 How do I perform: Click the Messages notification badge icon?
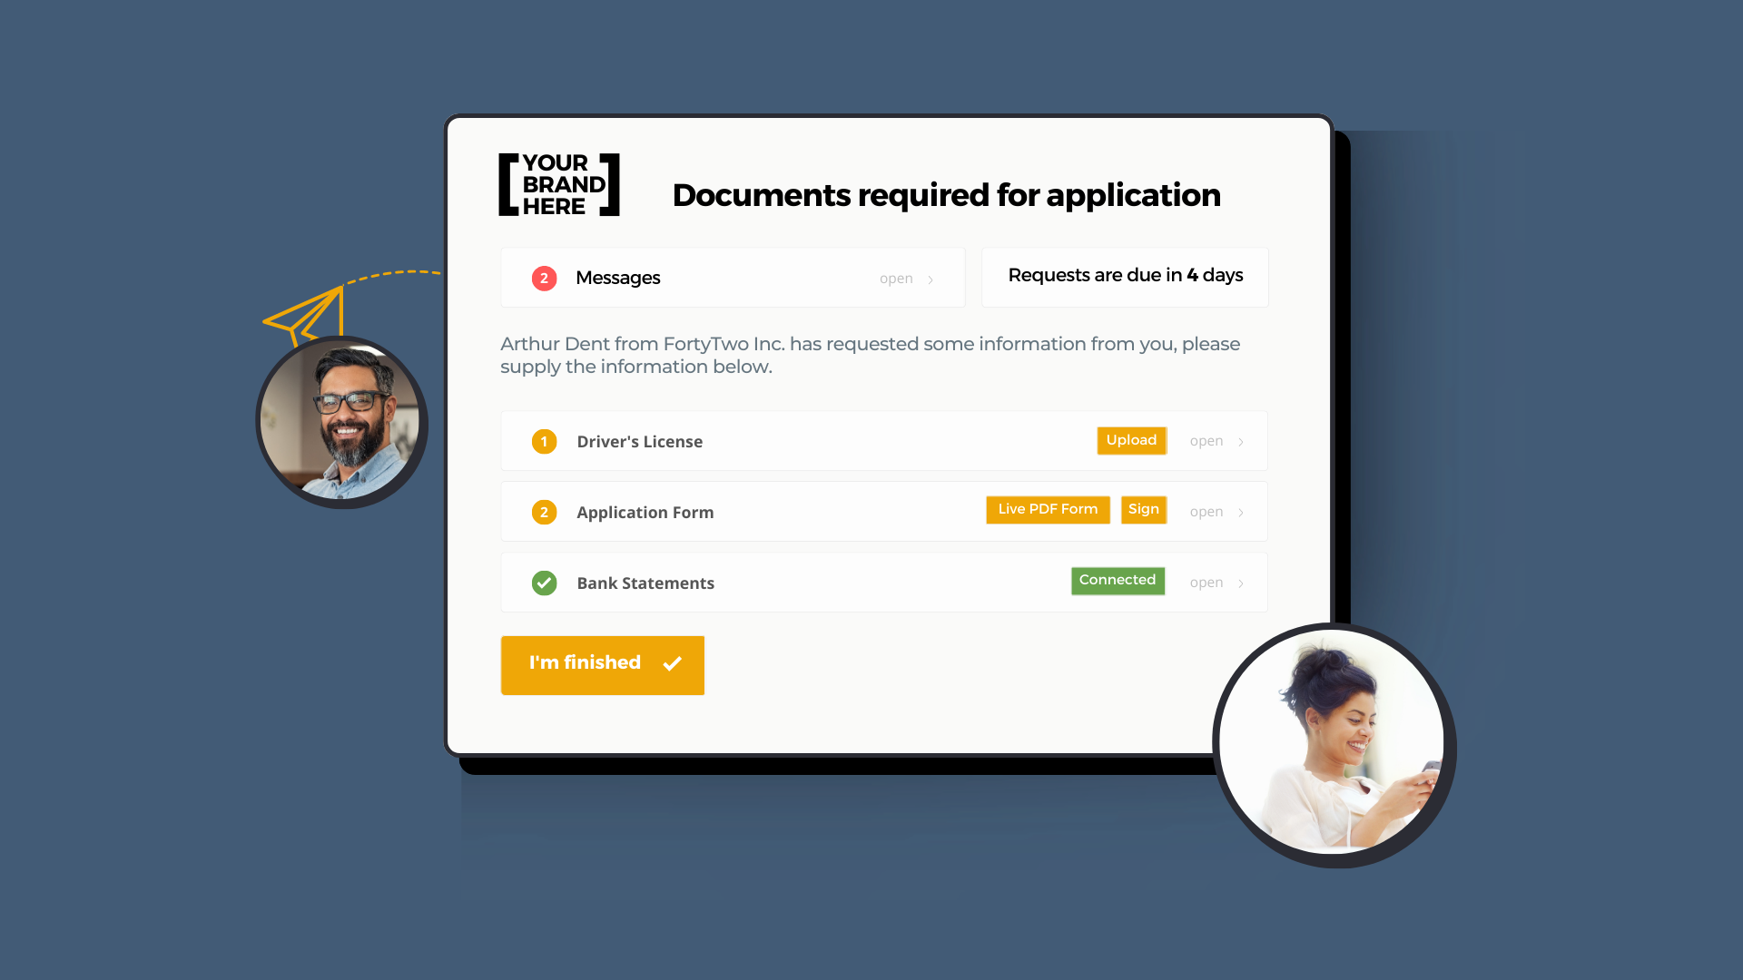pyautogui.click(x=544, y=277)
